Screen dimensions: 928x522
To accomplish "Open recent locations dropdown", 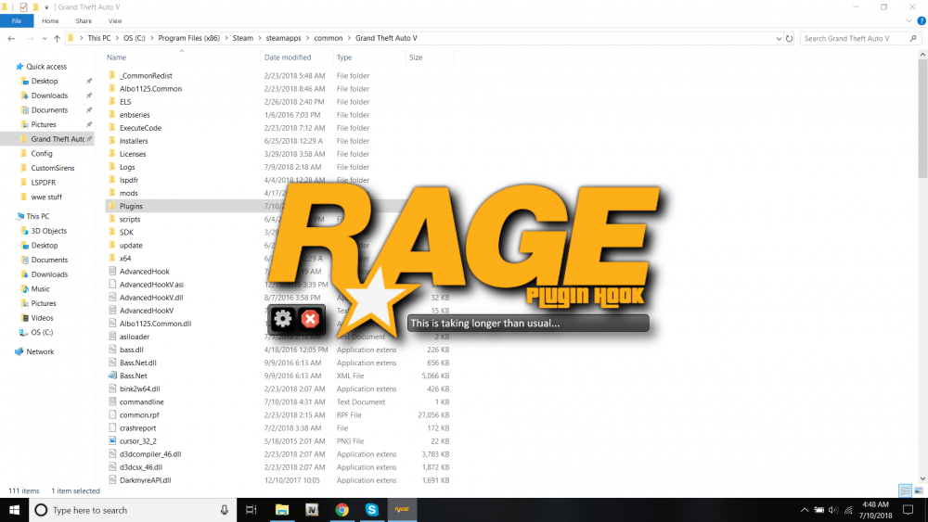I will pyautogui.click(x=45, y=38).
